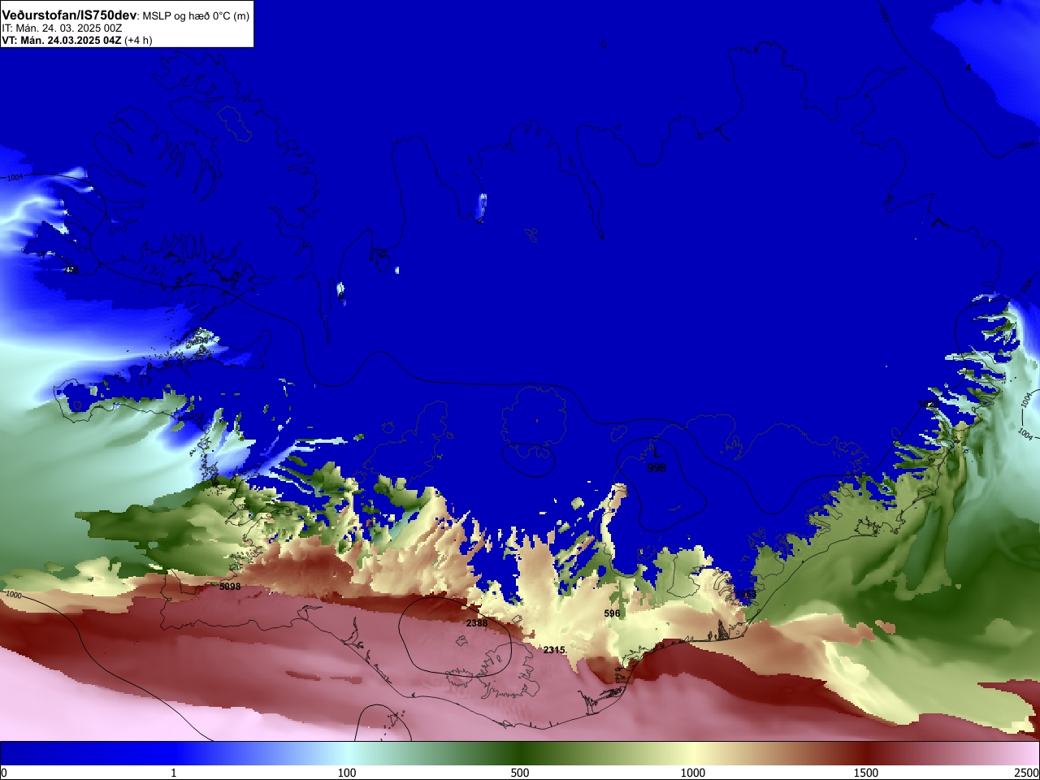Click the dark red colorbar segment near 1500
This screenshot has width=1040, height=780.
point(866,753)
